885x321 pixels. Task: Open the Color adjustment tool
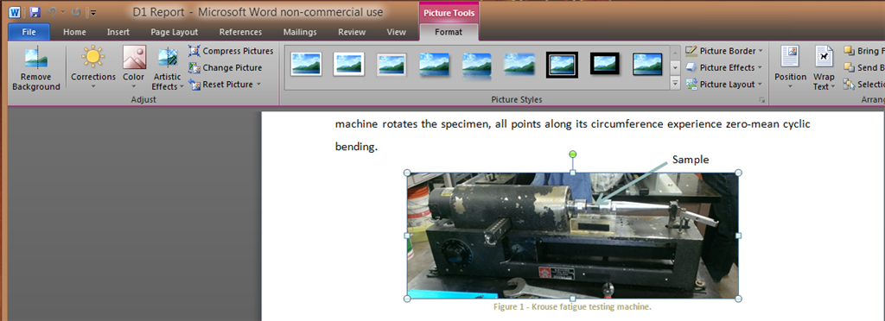coord(134,68)
